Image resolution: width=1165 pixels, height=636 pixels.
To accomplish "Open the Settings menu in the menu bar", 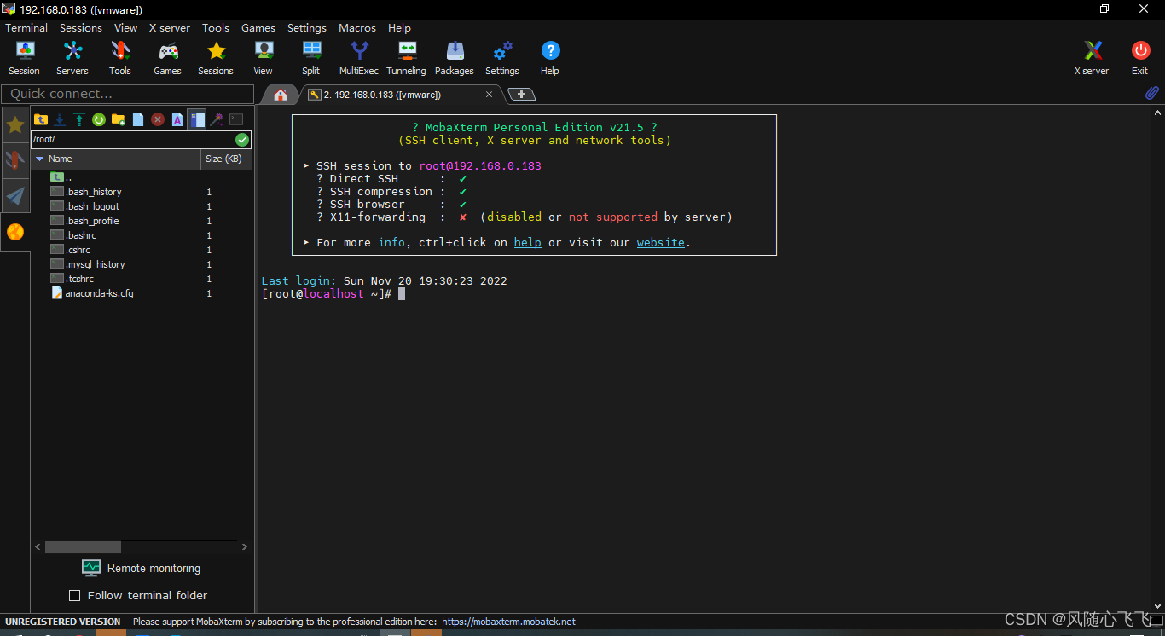I will (307, 27).
